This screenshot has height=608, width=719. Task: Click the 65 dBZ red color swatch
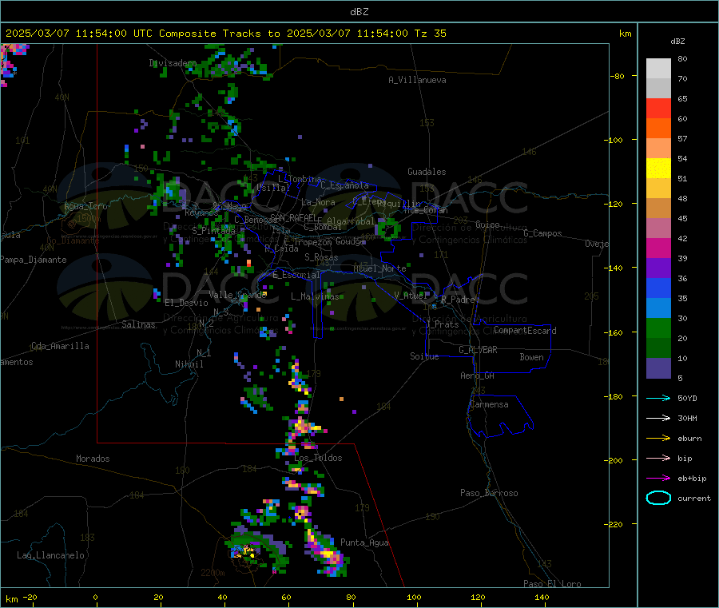tap(658, 108)
